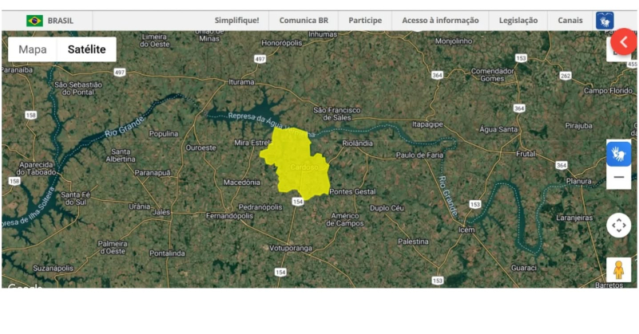Click the BRASIL portal link
This screenshot has width=639, height=334.
pyautogui.click(x=61, y=21)
